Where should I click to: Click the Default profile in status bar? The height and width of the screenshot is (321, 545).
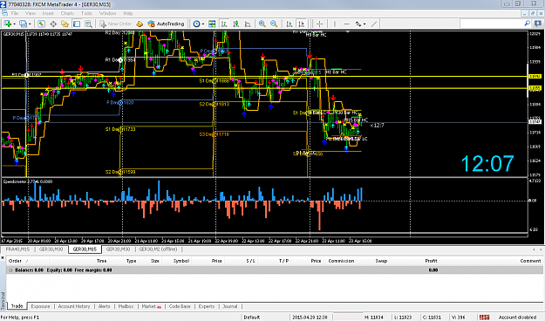(252, 318)
